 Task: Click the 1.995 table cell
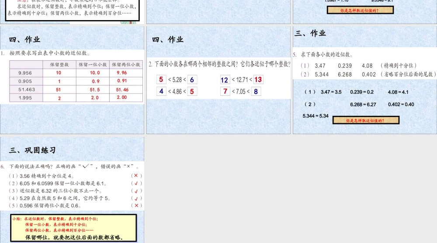click(x=26, y=98)
